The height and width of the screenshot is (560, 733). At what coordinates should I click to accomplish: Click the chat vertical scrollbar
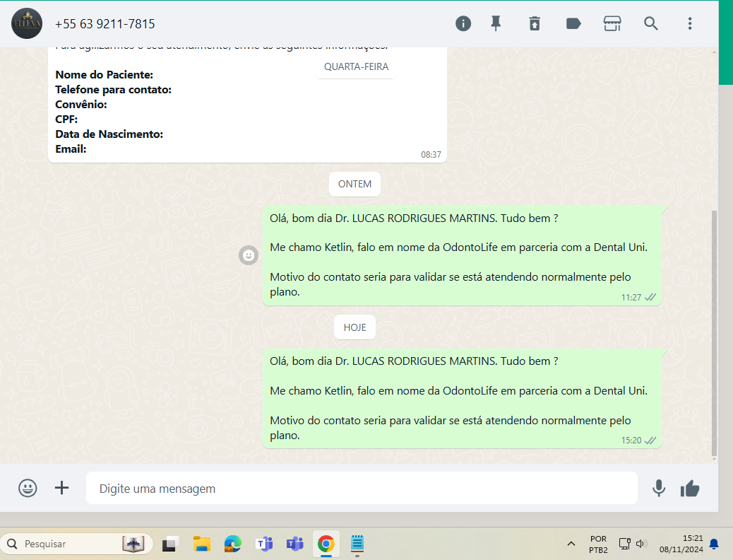pos(714,332)
